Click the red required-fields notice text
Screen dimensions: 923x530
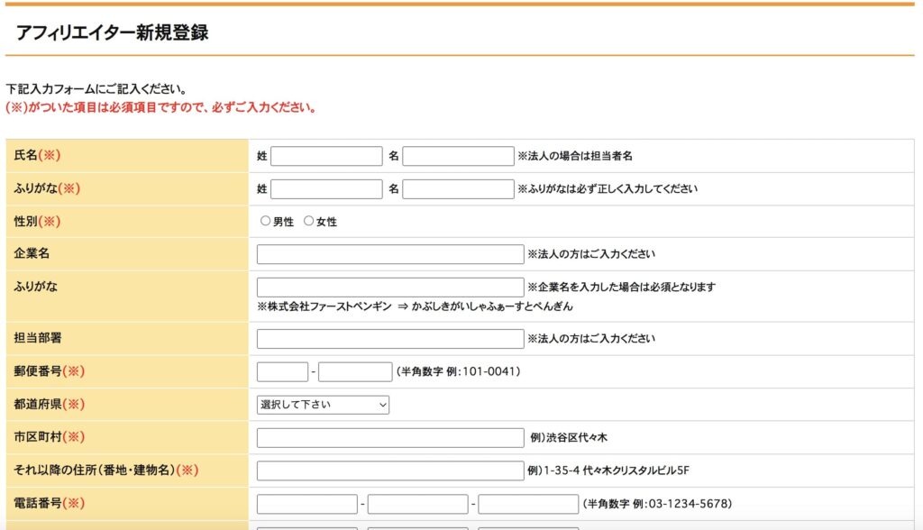[x=160, y=107]
